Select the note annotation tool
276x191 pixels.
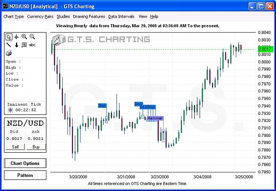pyautogui.click(x=24, y=45)
